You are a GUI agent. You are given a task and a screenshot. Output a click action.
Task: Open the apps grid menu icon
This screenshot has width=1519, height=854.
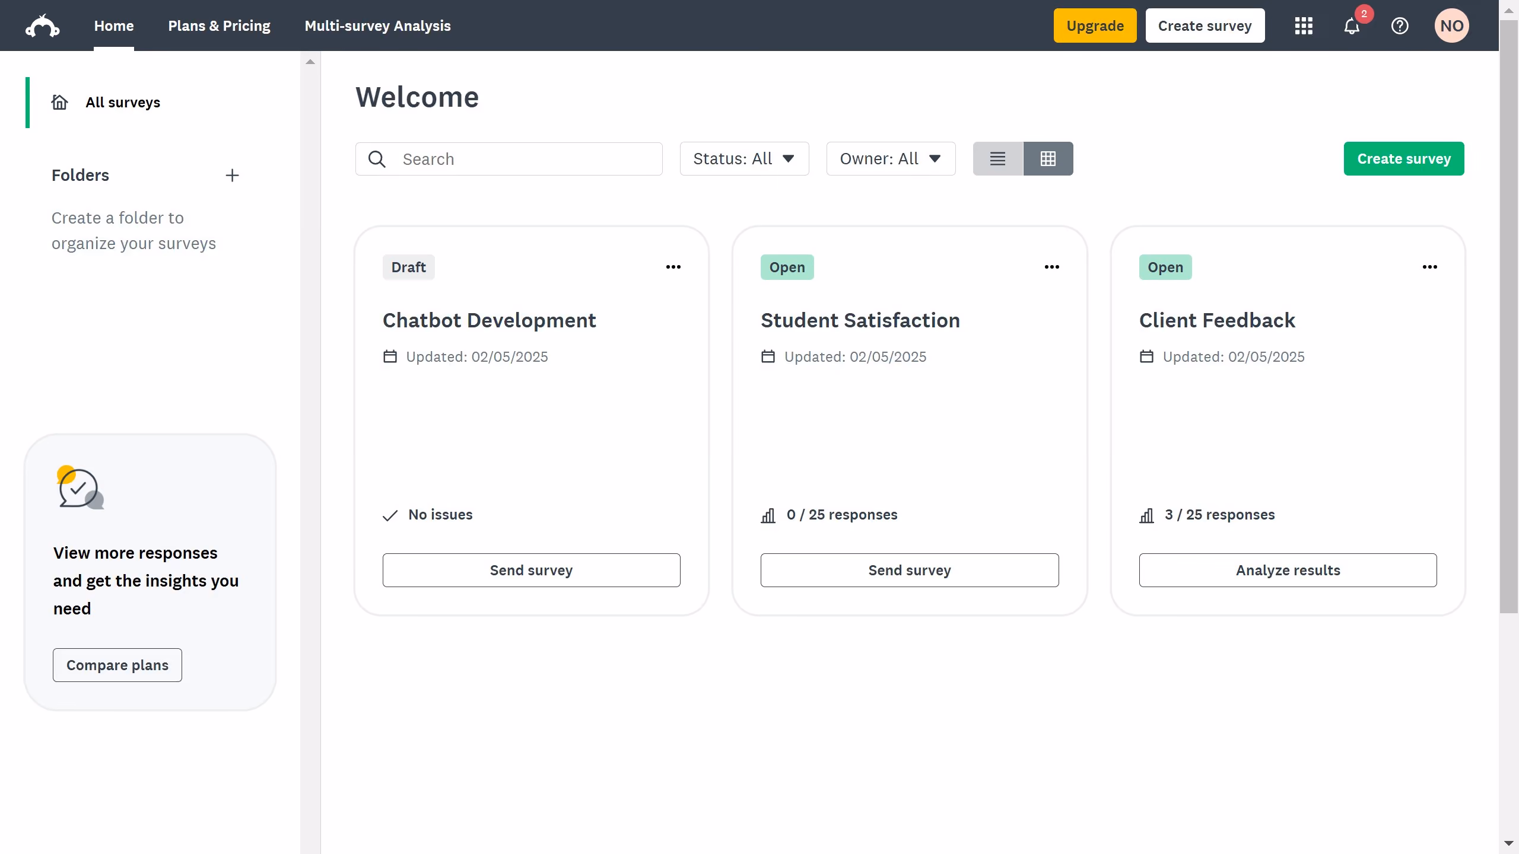(1304, 26)
